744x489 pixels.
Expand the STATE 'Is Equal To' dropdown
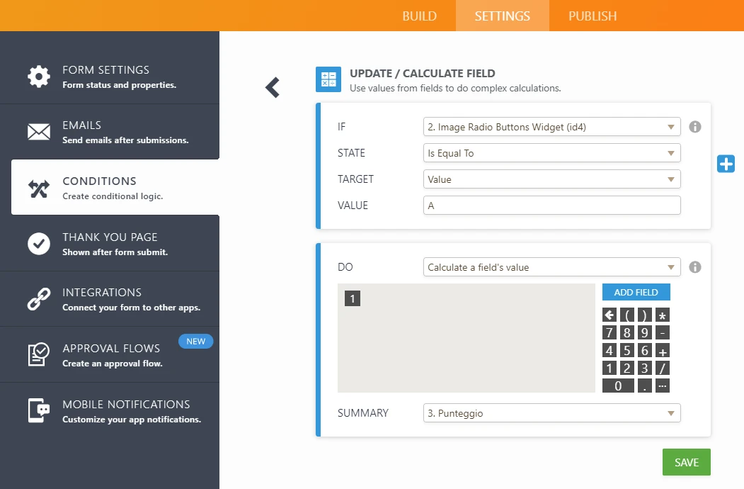pos(551,153)
